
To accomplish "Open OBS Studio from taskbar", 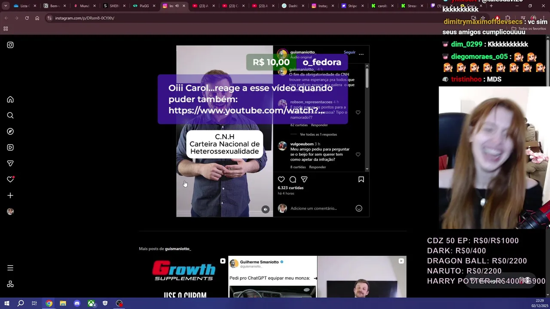I will click(x=119, y=303).
